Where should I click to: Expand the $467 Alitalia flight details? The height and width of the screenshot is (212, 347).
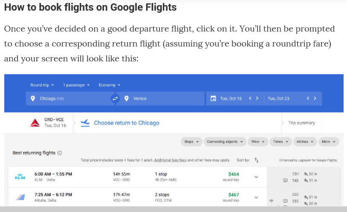[256, 197]
